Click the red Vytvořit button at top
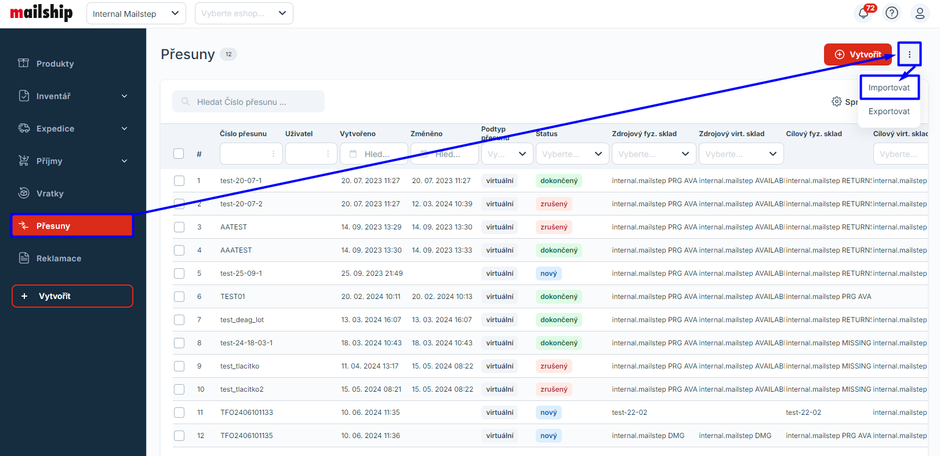This screenshot has width=940, height=456. [x=857, y=54]
